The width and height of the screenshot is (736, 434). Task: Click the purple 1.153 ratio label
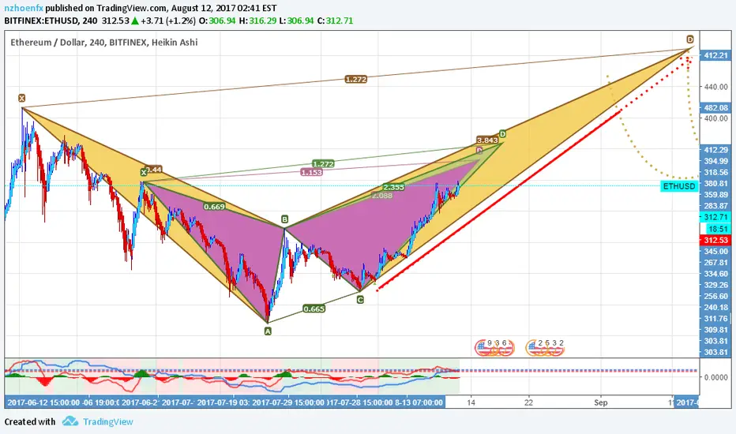coord(312,172)
